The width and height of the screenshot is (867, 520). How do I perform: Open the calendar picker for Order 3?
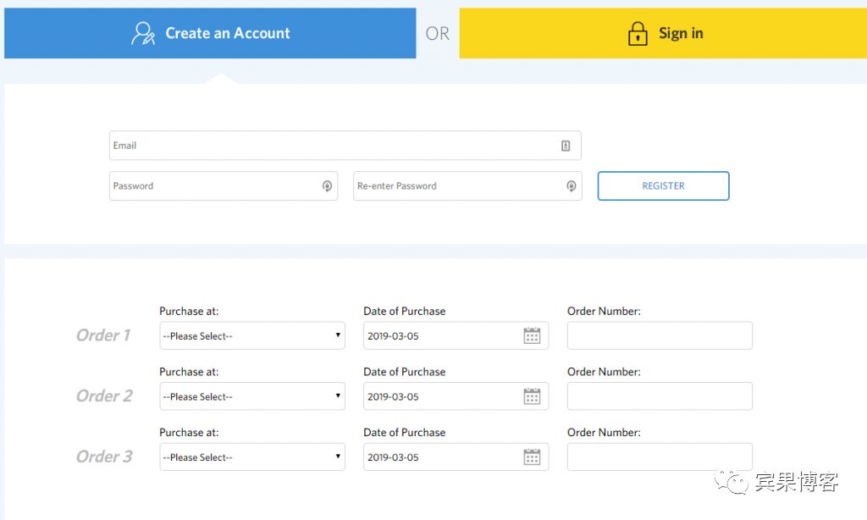tap(532, 457)
